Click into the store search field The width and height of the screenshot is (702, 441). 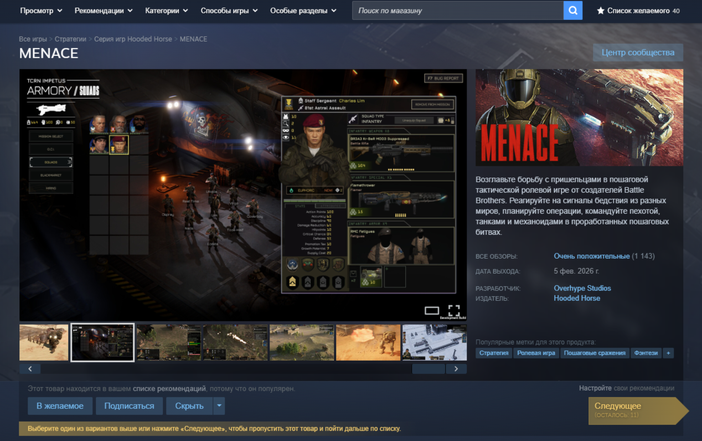[x=458, y=11]
